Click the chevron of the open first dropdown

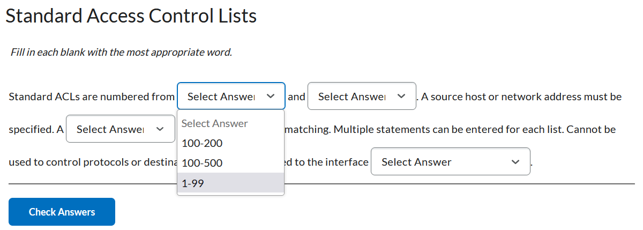pyautogui.click(x=271, y=97)
